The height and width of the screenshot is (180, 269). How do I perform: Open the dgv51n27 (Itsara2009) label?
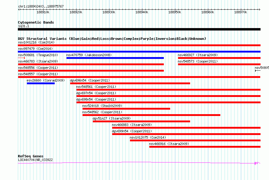[112, 118]
